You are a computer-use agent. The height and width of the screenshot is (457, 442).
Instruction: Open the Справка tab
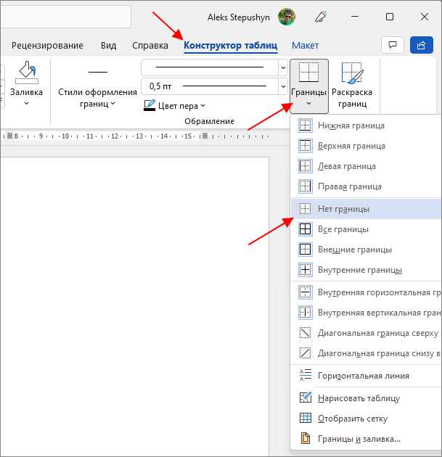150,46
